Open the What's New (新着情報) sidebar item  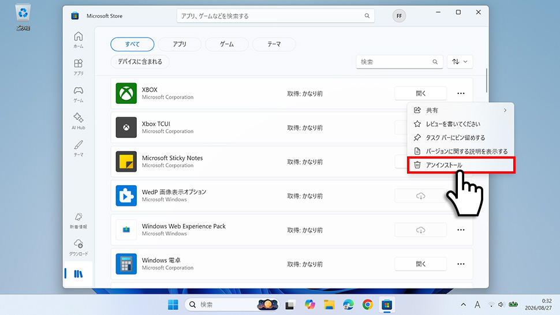78,220
